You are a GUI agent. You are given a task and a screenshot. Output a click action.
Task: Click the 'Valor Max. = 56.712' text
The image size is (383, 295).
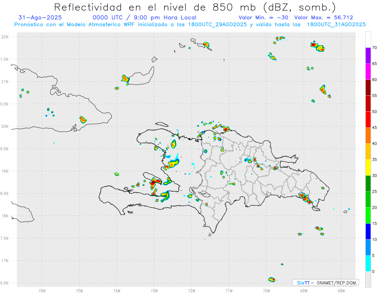point(324,18)
